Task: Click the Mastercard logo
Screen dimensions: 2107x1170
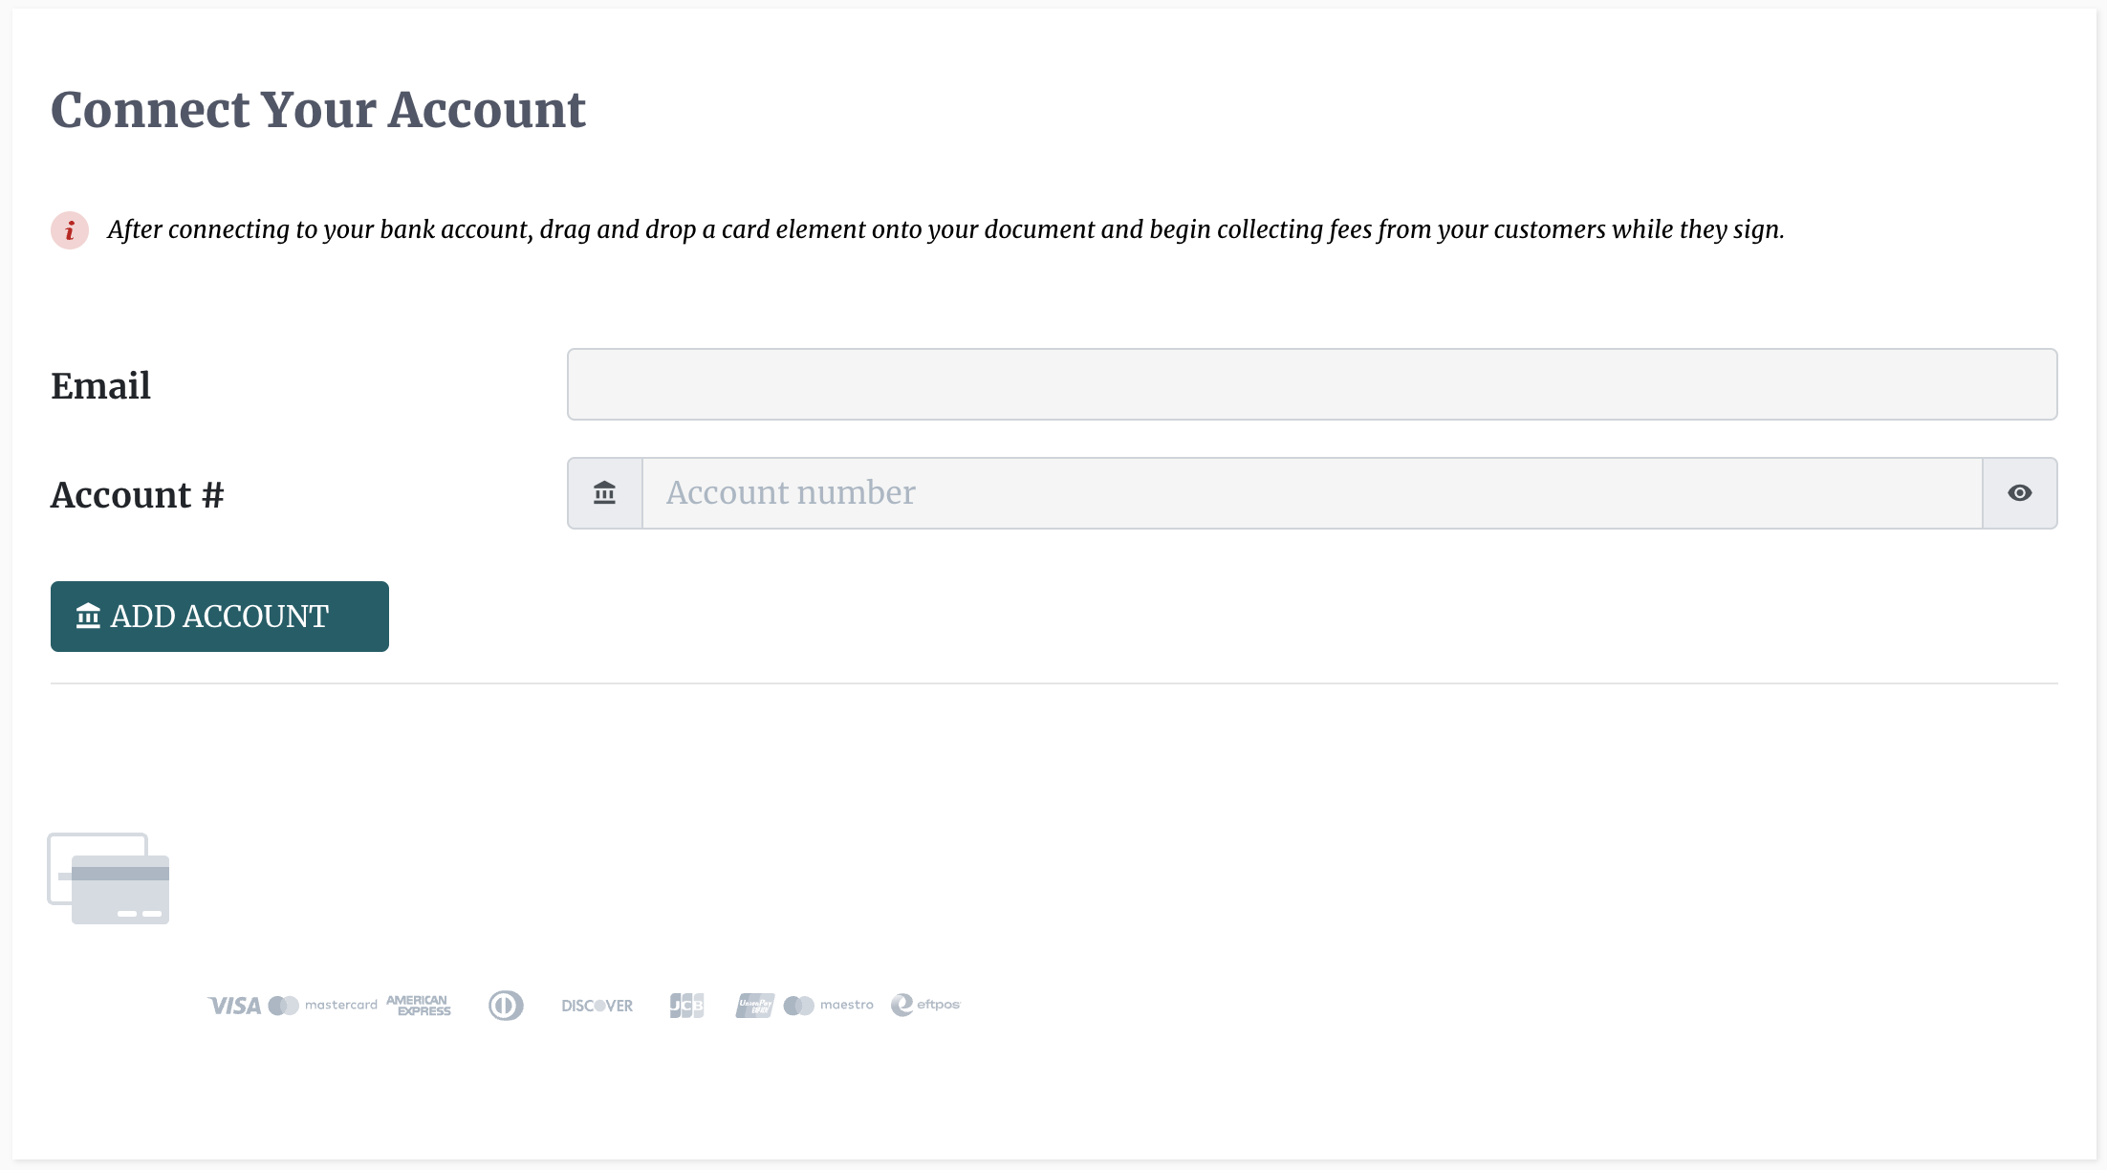Action: (x=323, y=1006)
